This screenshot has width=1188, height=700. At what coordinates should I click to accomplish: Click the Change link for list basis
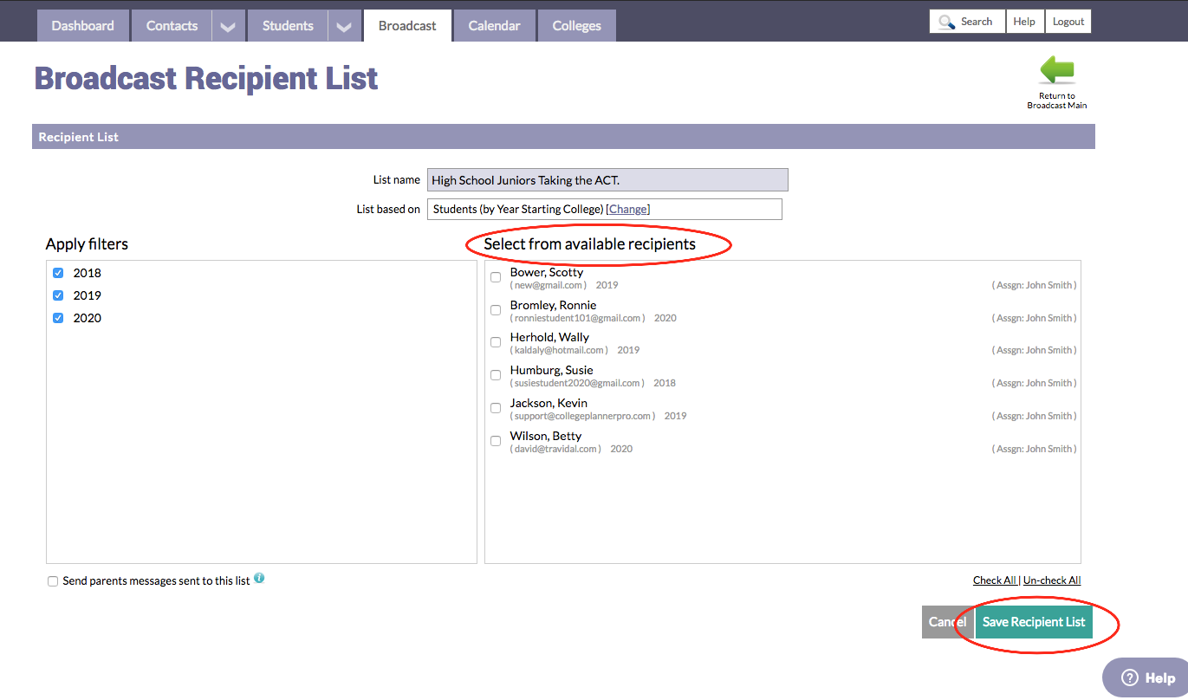coord(628,209)
